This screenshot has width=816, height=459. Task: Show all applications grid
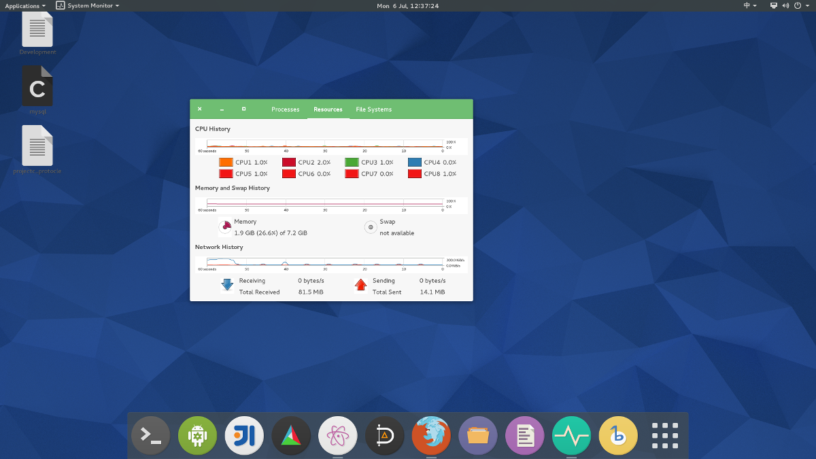pyautogui.click(x=664, y=435)
